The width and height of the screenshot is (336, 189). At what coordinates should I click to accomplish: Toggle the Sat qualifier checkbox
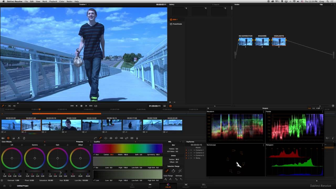pyautogui.click(x=94, y=167)
